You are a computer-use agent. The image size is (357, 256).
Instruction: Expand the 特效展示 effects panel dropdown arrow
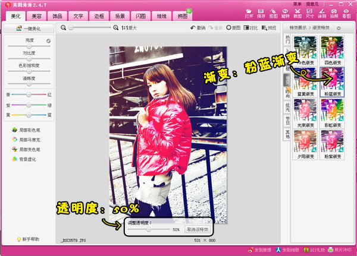tap(339, 27)
